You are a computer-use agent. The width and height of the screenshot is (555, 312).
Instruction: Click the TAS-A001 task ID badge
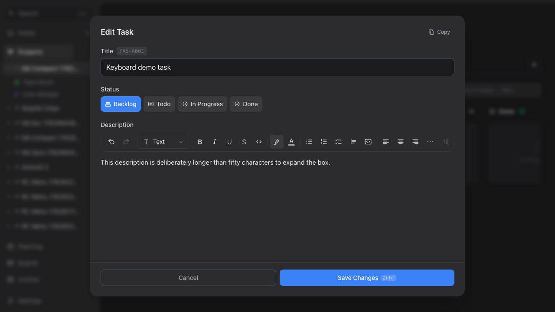[132, 51]
